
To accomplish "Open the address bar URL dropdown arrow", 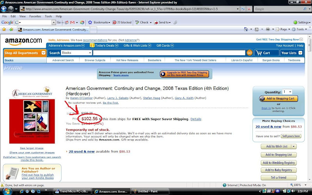I will 238,9.
